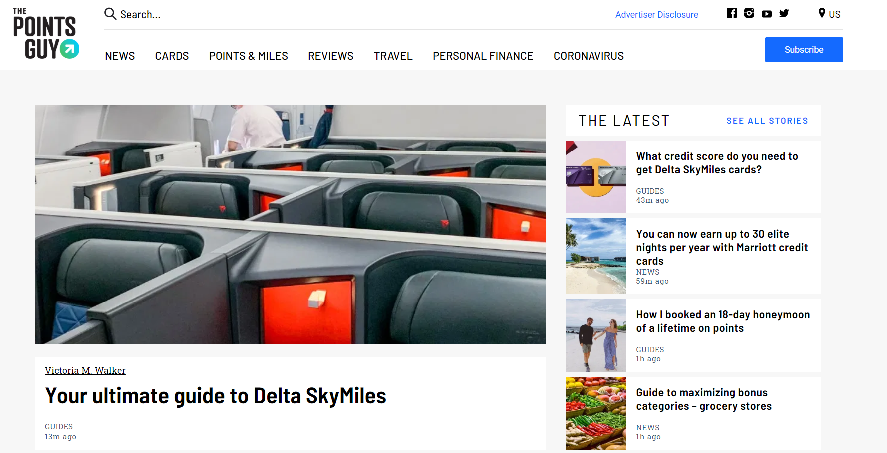Open 'What credit score do you need' article

[717, 163]
